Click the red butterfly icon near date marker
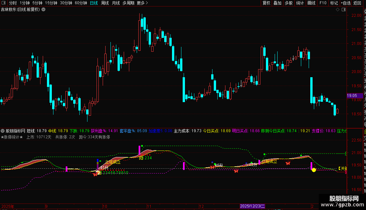This screenshot has height=210, width=366. [x=236, y=171]
